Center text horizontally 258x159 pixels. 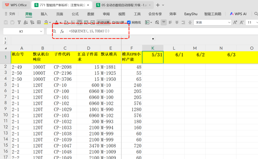[177, 22]
